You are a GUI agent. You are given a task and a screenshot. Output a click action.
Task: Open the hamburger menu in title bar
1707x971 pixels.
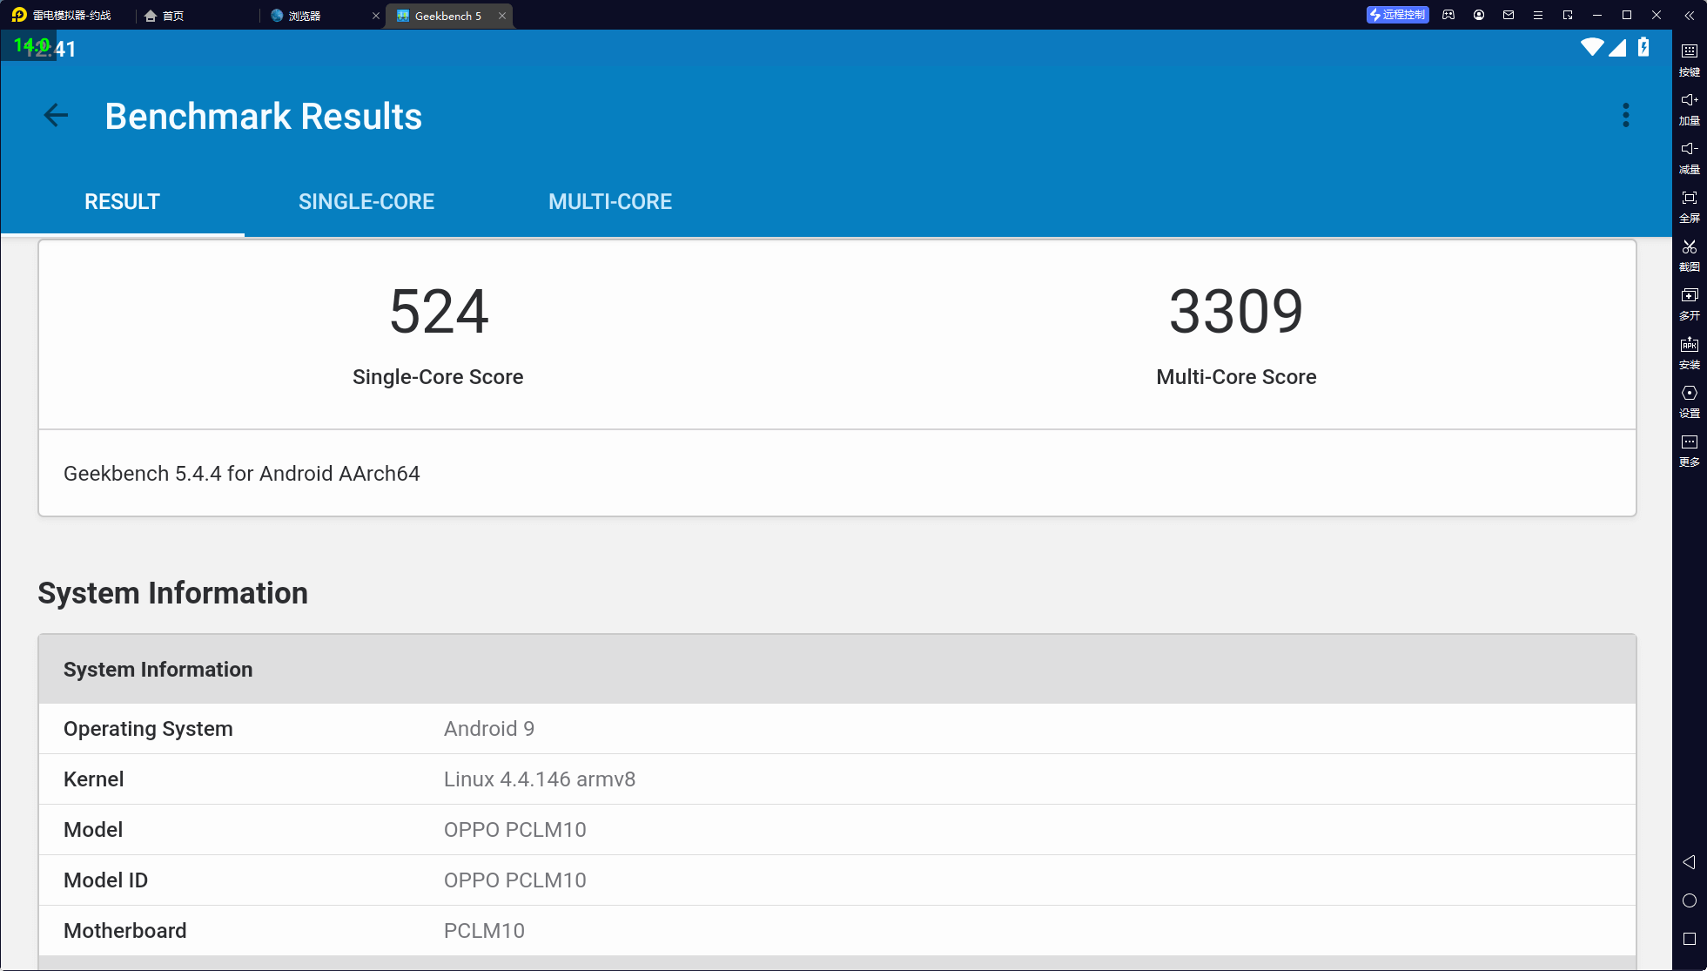click(1538, 15)
